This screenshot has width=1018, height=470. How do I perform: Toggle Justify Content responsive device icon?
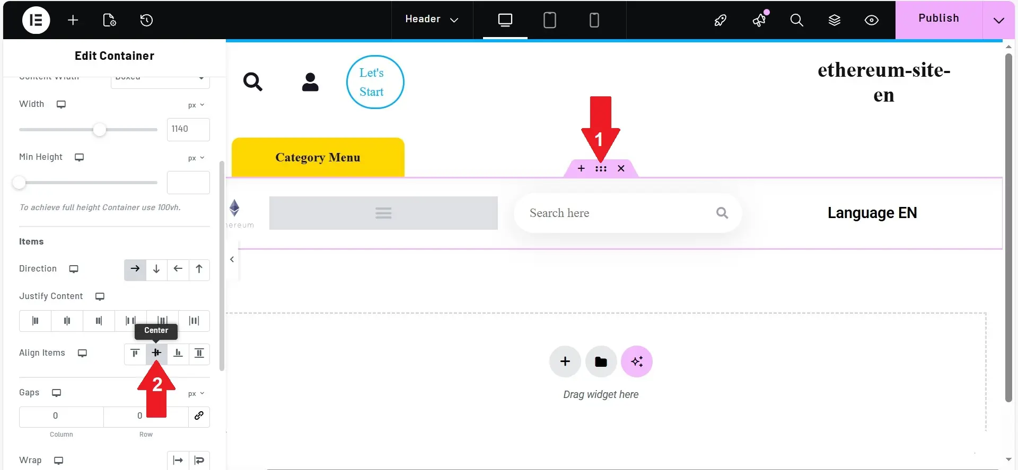[x=100, y=296]
